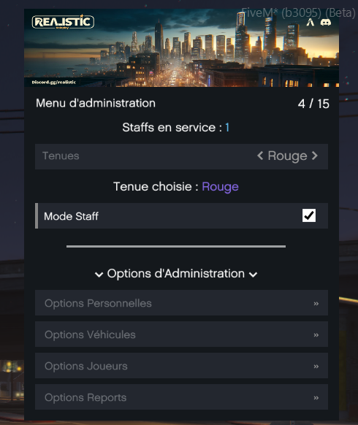Image resolution: width=358 pixels, height=425 pixels.
Task: Open the Options Joueurs submenu
Action: [181, 366]
